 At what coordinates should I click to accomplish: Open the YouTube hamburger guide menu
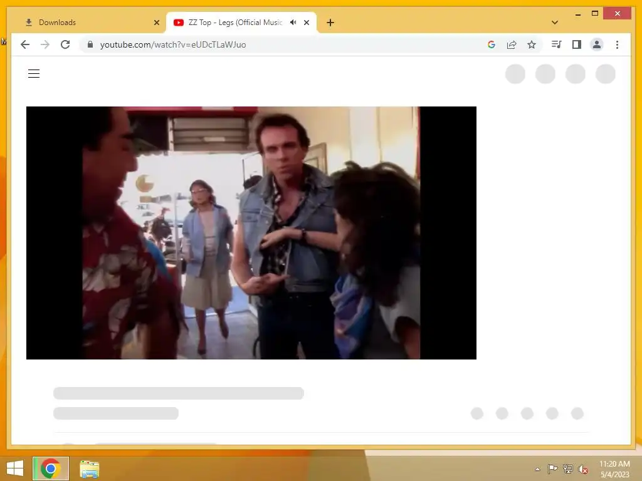[34, 74]
